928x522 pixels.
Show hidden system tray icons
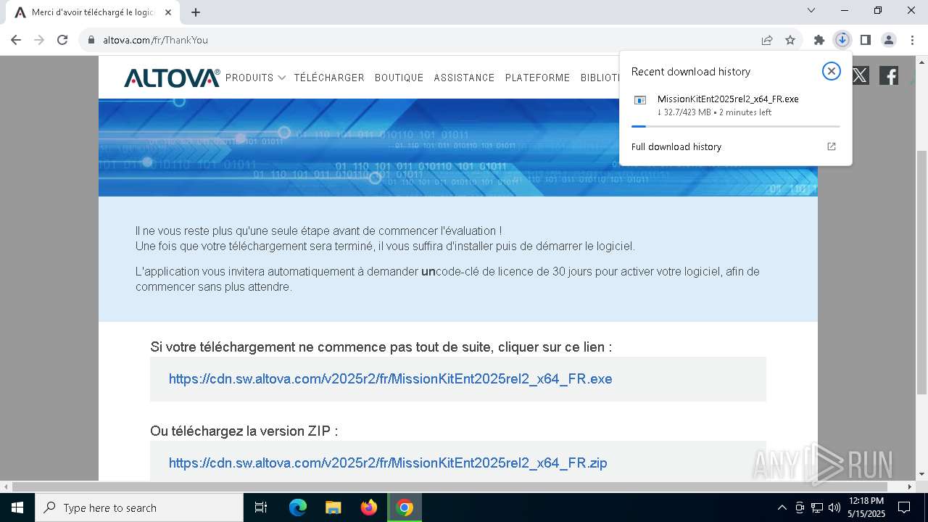[x=782, y=507]
